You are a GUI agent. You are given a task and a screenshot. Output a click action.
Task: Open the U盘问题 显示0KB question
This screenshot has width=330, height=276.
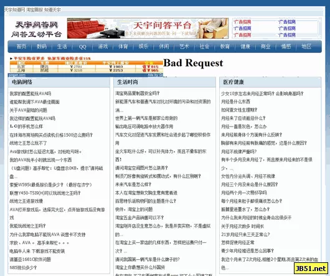pos(57,172)
